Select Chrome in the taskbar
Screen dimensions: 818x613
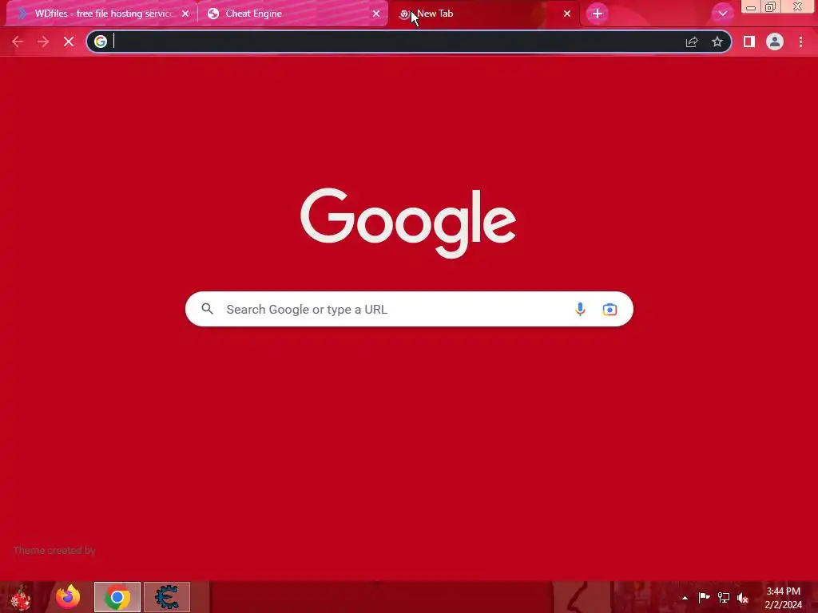pyautogui.click(x=117, y=597)
